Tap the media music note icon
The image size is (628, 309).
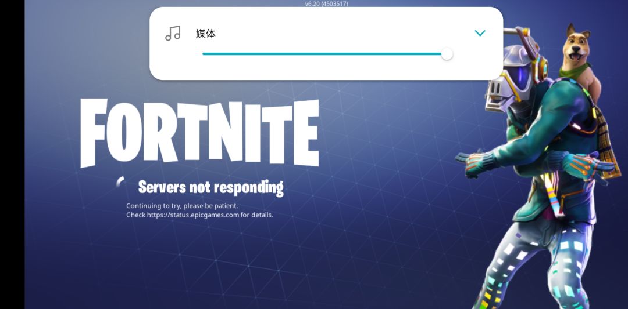tap(173, 33)
